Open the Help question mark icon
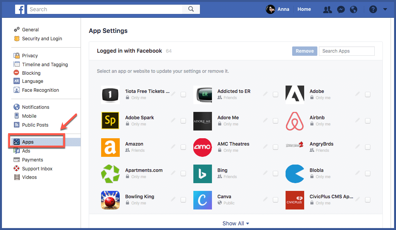 [x=373, y=10]
